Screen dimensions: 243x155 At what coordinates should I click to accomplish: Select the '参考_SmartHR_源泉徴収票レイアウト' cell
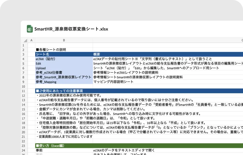coord(64,77)
